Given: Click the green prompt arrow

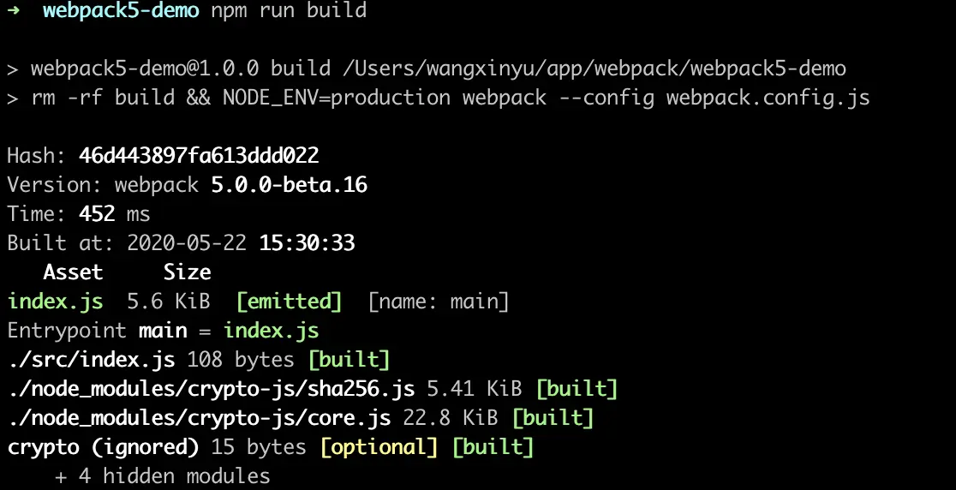Looking at the screenshot, I should pos(14,11).
